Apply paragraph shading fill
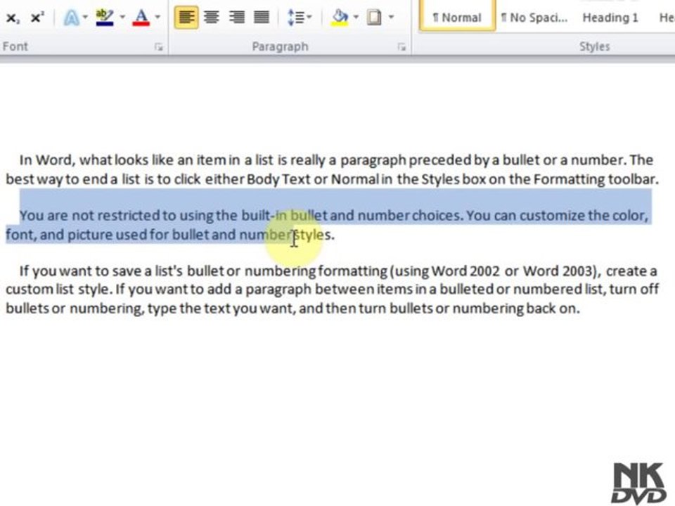675x506 pixels. 340,18
